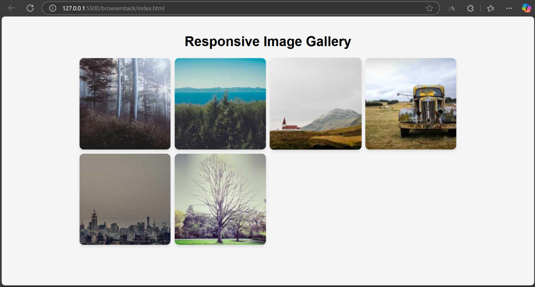Open the bare tree park image
The width and height of the screenshot is (535, 287).
220,199
